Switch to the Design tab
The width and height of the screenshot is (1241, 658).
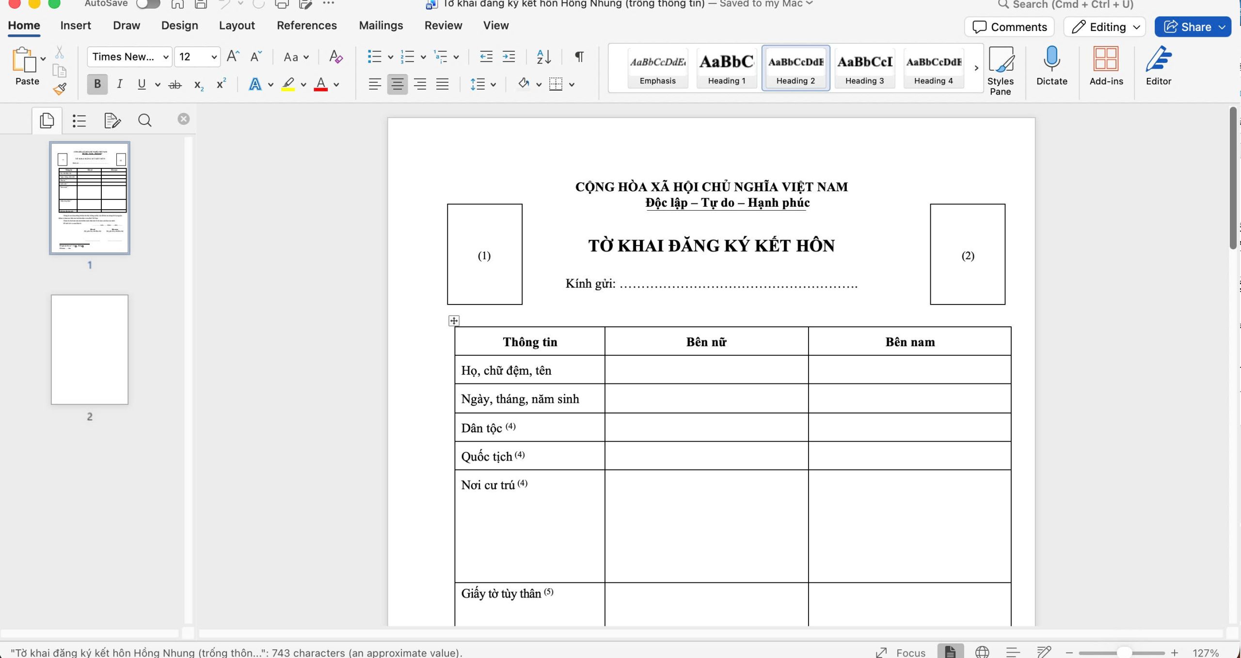(179, 26)
